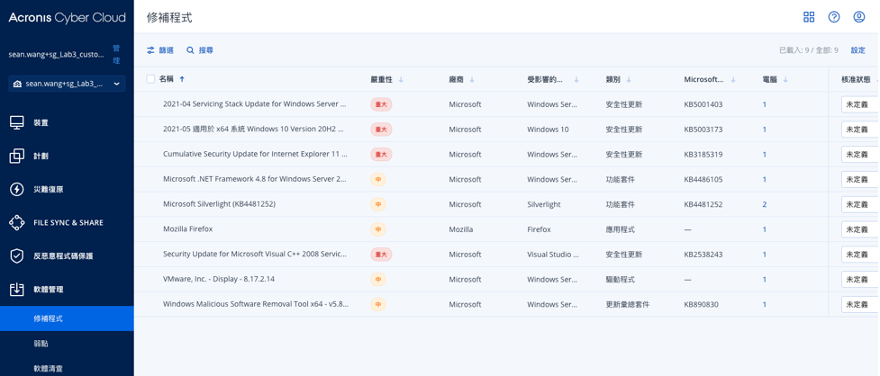Sort by 廠商 vendor column
Screen dimensions: 880x376
click(x=461, y=79)
